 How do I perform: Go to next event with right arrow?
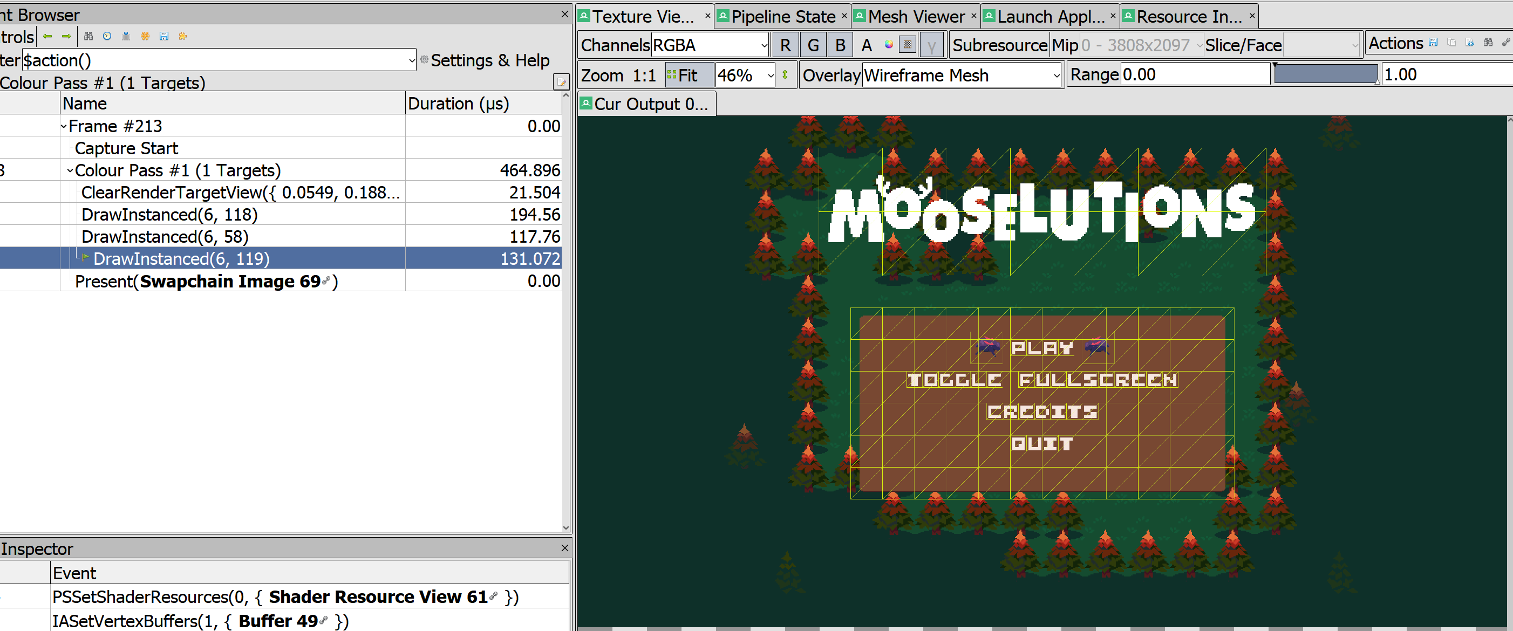pyautogui.click(x=66, y=36)
